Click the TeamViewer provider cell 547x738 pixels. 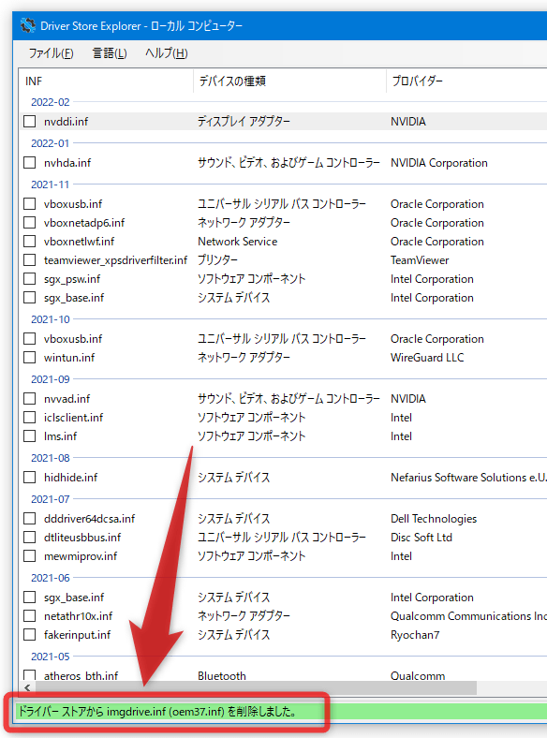420,260
